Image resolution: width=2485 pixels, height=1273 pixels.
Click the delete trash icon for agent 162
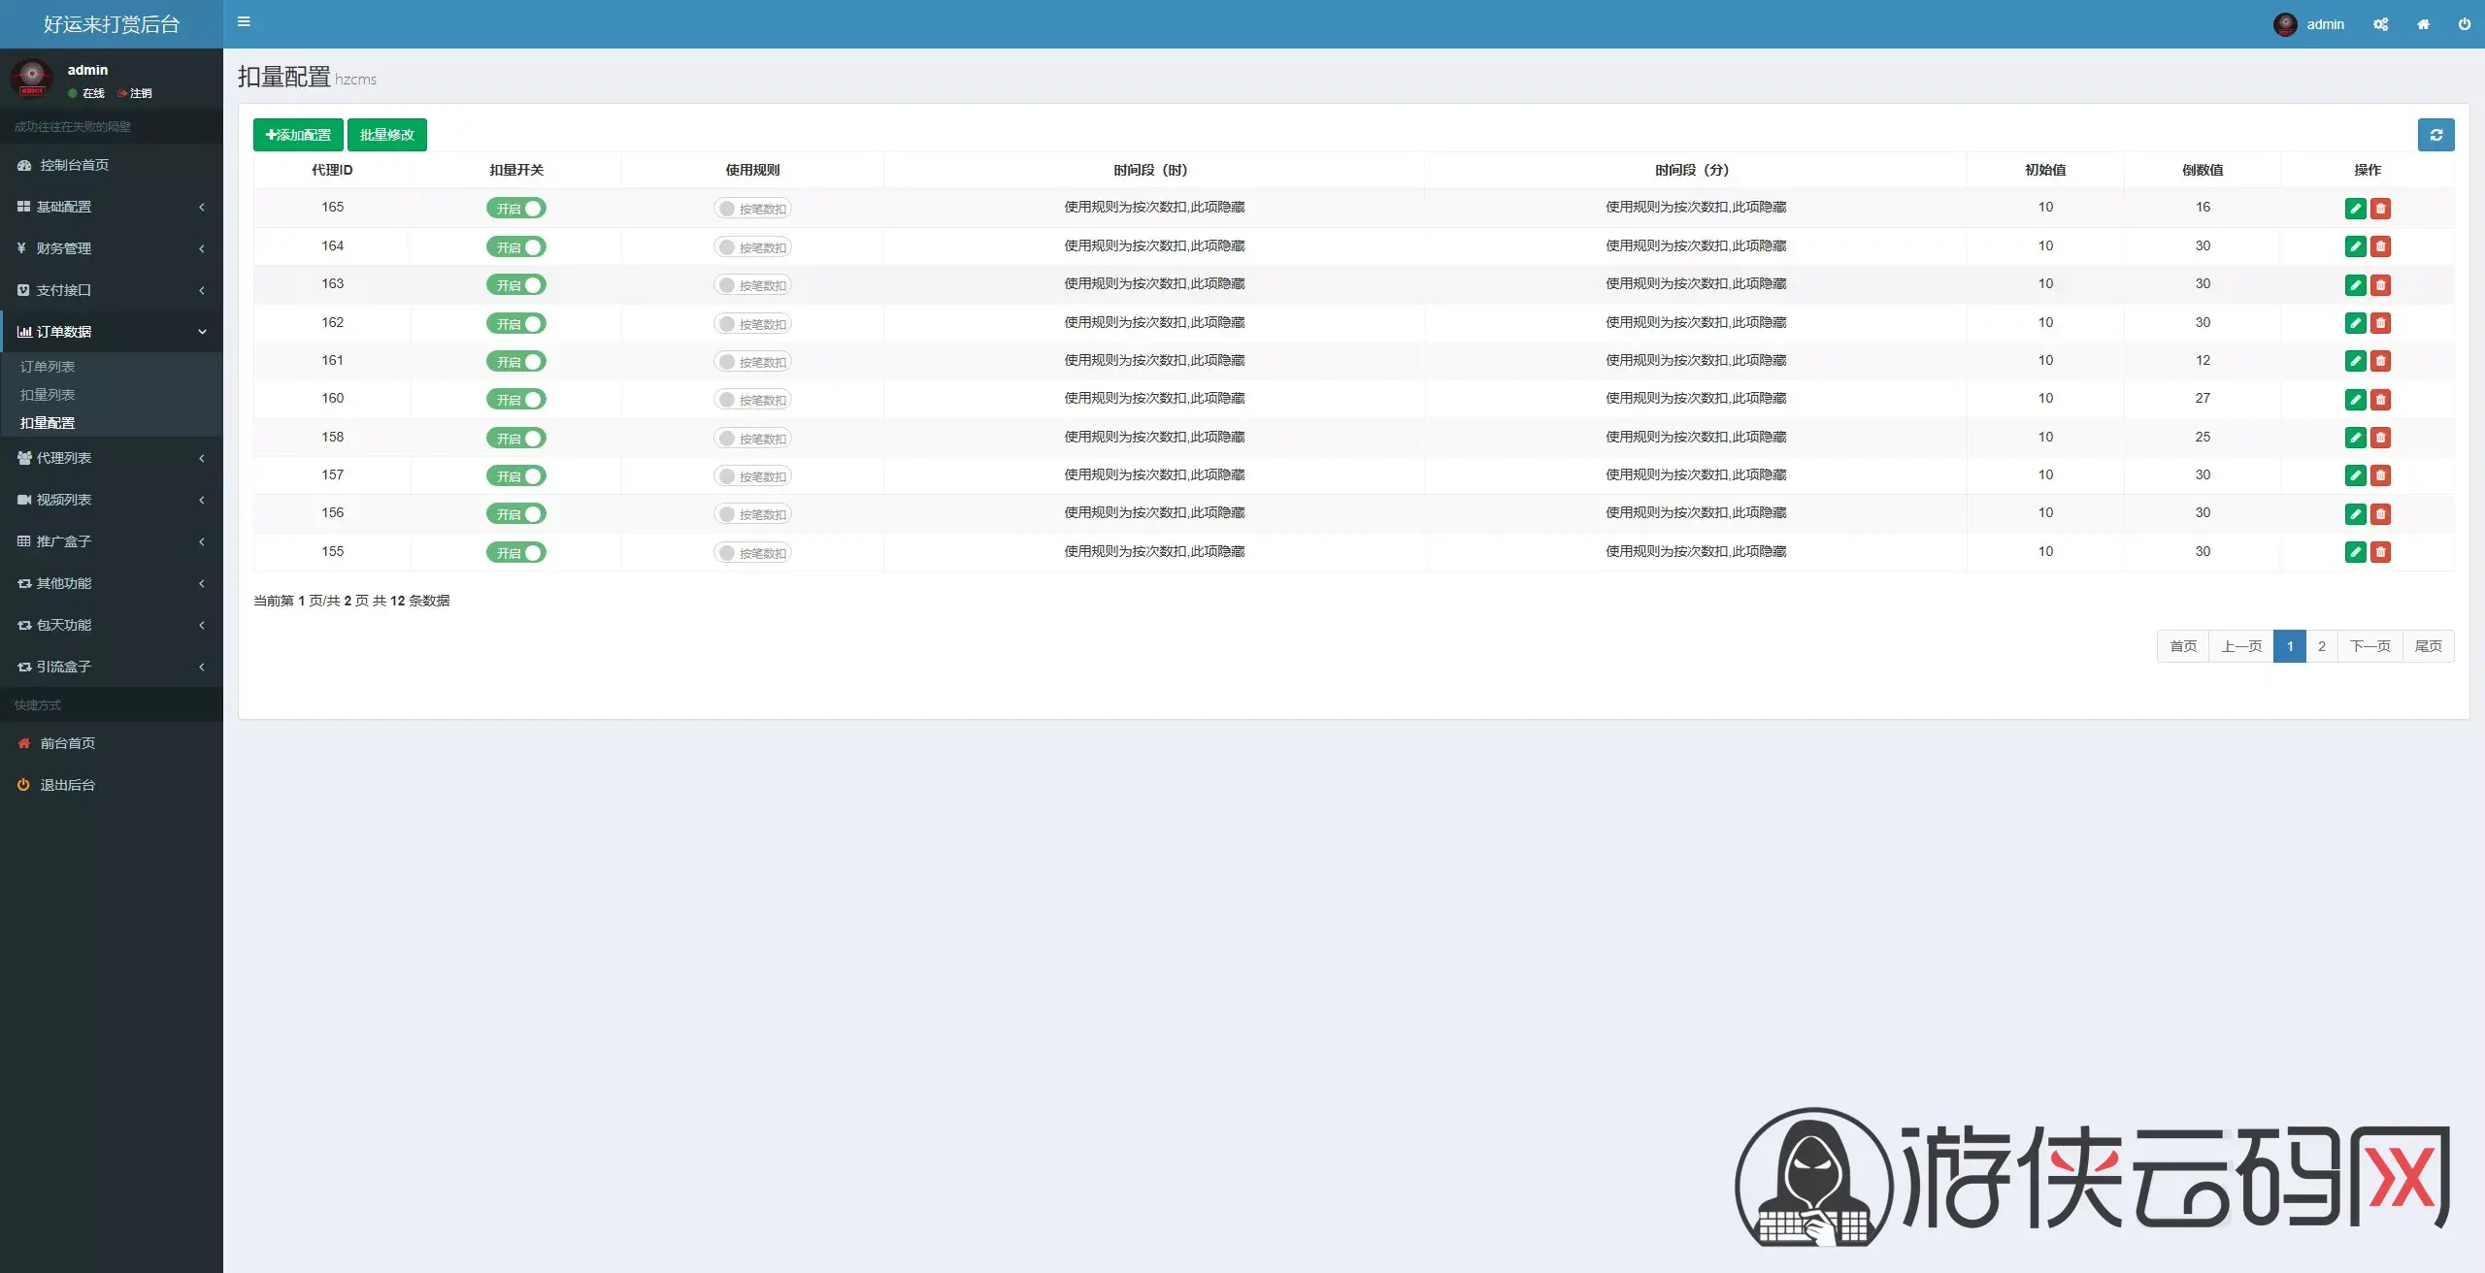pyautogui.click(x=2380, y=323)
